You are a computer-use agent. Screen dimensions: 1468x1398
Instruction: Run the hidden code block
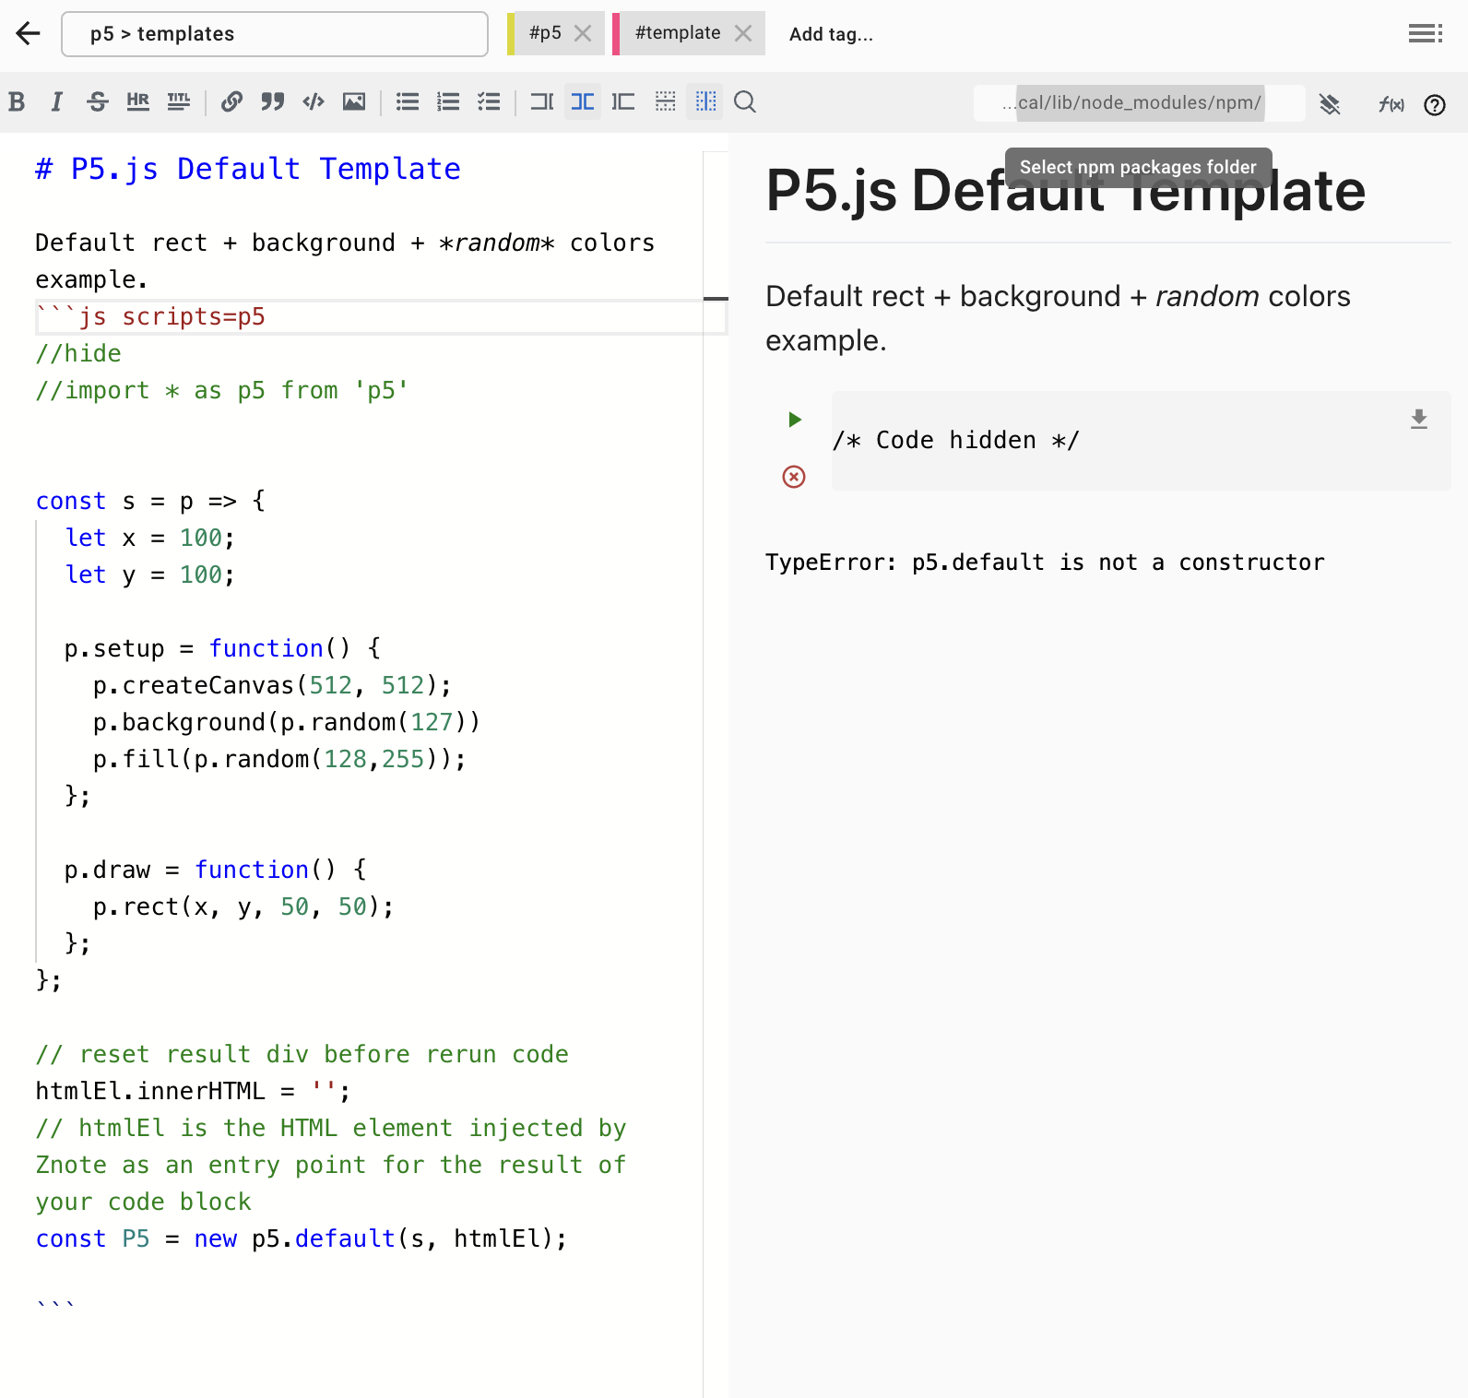(794, 421)
